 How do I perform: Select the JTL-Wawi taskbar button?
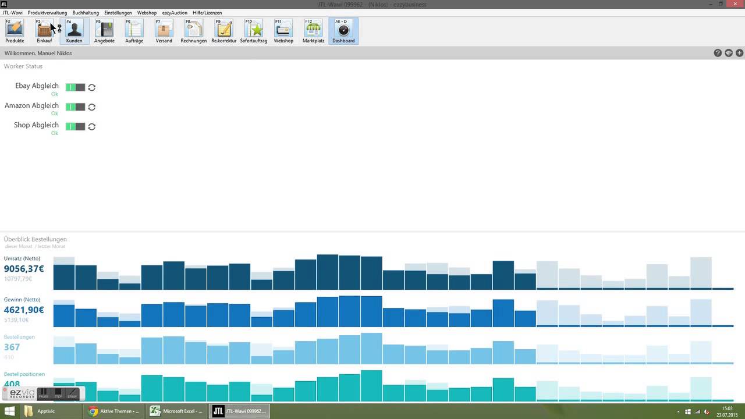point(240,411)
